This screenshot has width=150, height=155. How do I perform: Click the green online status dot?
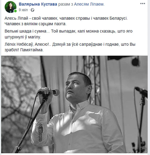(x=15, y=11)
